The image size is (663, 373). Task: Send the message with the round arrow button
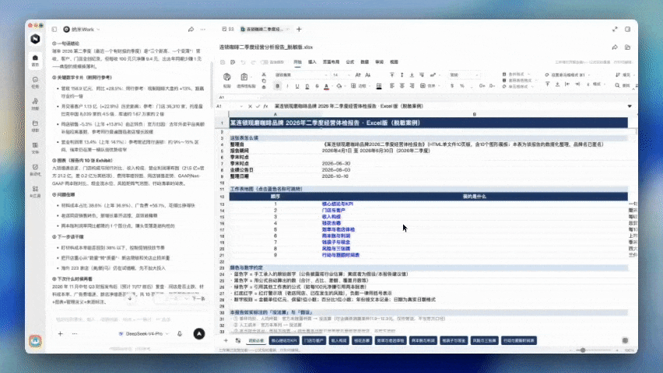[x=199, y=333]
